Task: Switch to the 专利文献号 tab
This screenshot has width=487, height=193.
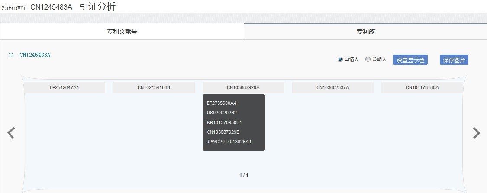Action: pyautogui.click(x=122, y=32)
